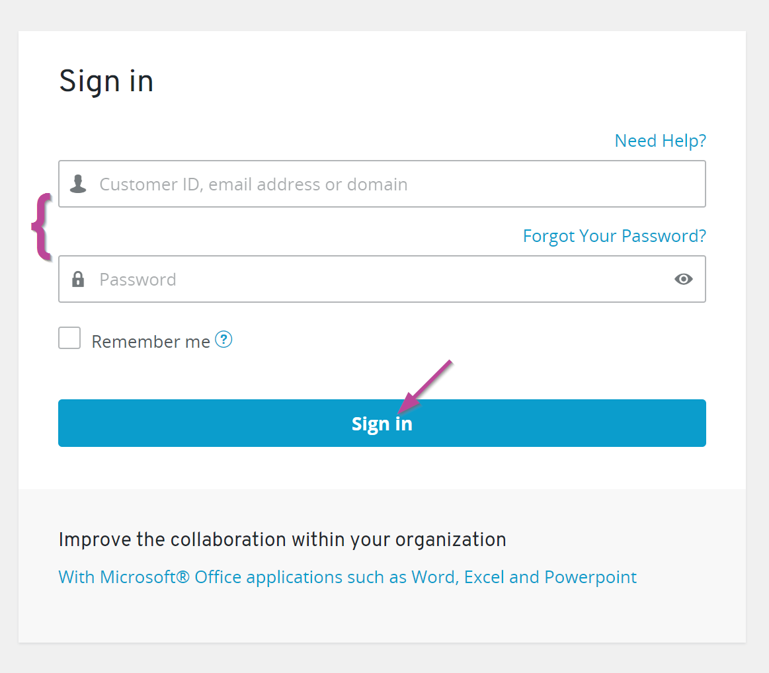Click the "Remember me" label text
The image size is (769, 673).
coord(151,342)
